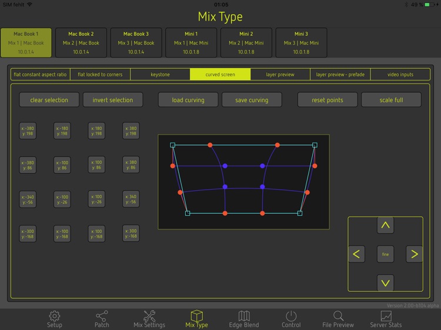This screenshot has width=441, height=330.
Task: Open Edge Blend icon
Action: [244, 316]
